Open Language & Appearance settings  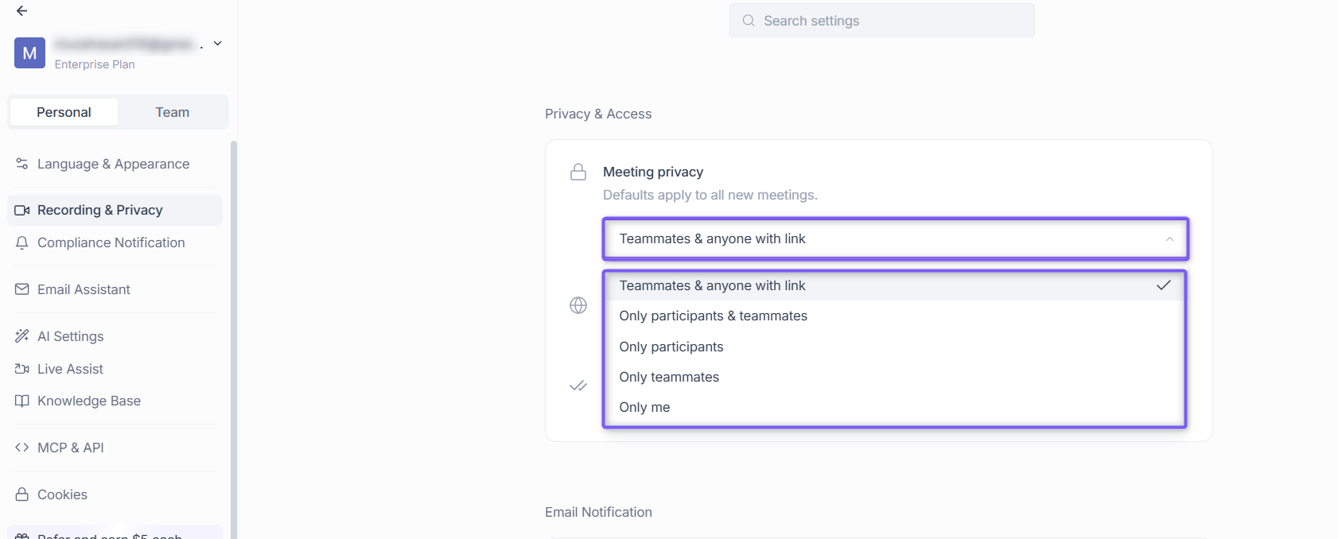[x=115, y=164]
